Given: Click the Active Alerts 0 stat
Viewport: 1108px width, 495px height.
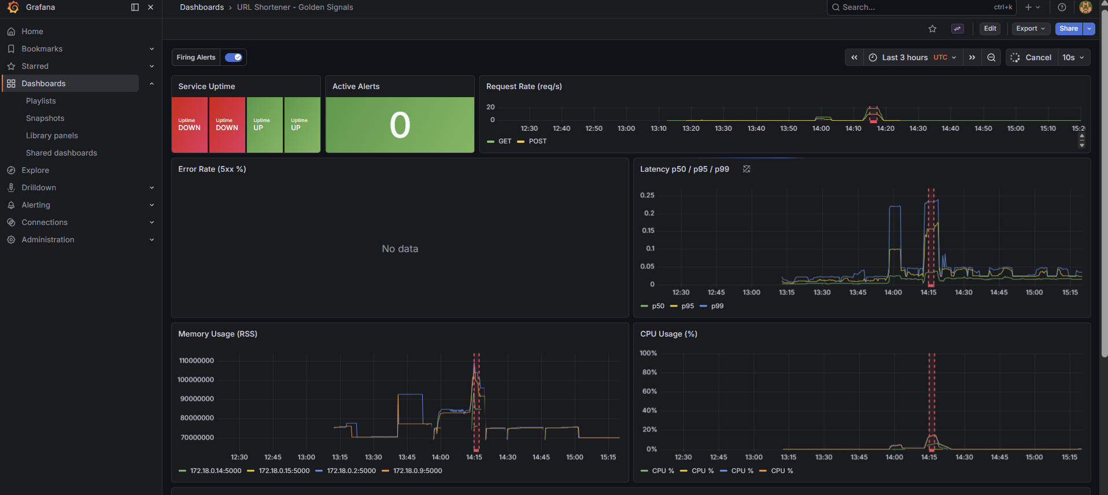Looking at the screenshot, I should 400,125.
